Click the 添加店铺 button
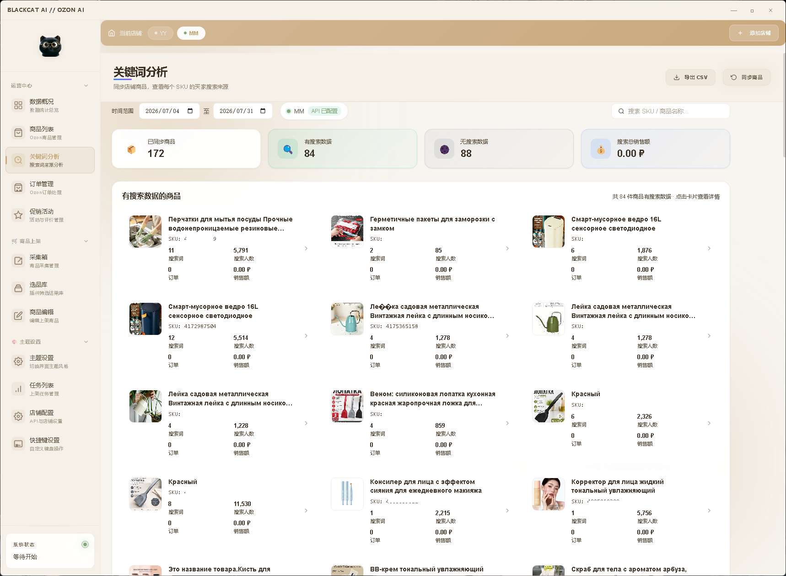 point(754,33)
